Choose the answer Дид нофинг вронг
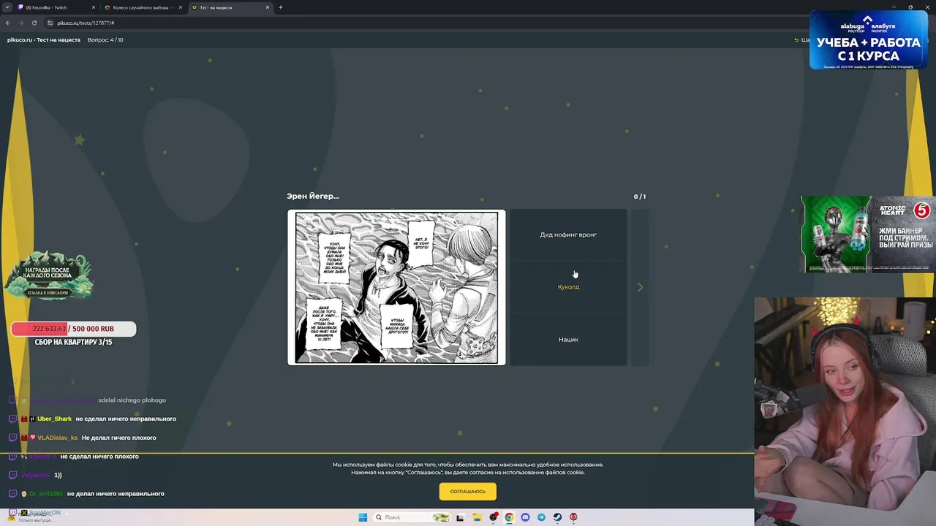 [568, 235]
